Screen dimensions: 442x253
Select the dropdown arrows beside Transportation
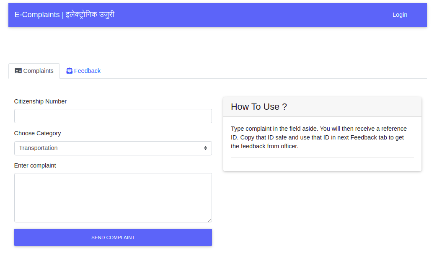[x=206, y=148]
